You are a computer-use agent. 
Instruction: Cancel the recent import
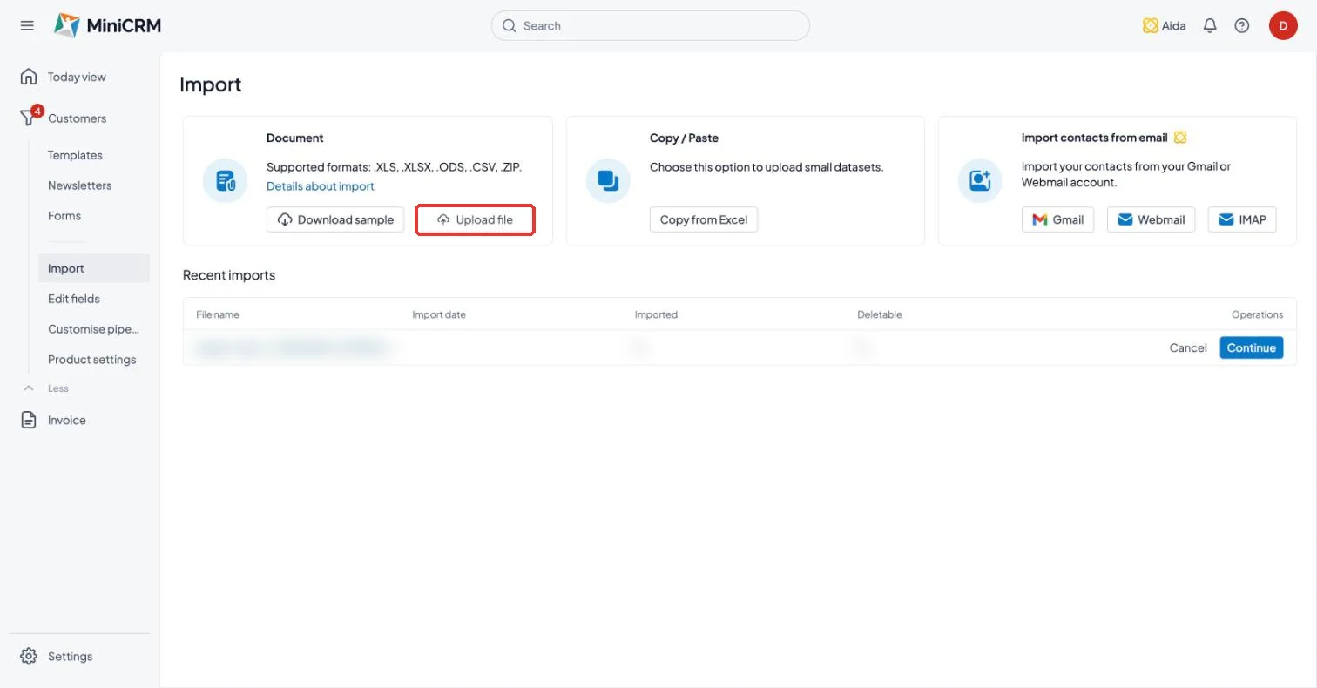point(1188,347)
